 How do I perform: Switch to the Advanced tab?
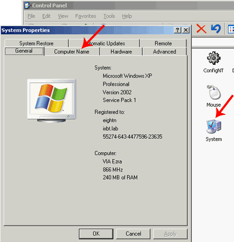pos(164,52)
